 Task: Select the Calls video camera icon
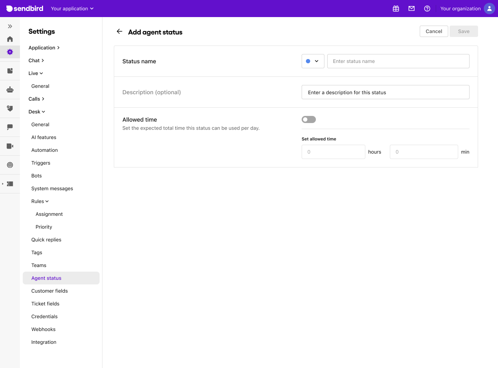(10, 146)
